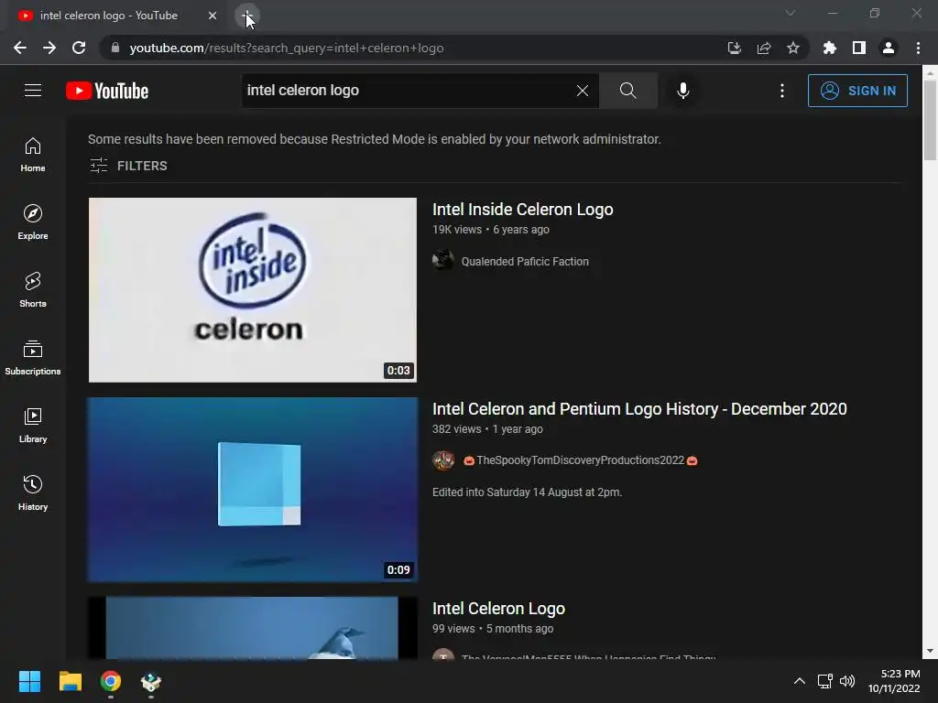Open Explore in sidebar
Screen dimensions: 938x703
tap(33, 222)
